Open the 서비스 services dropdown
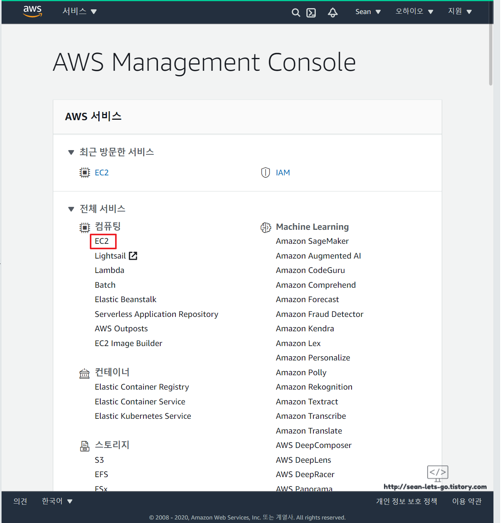 tap(79, 11)
